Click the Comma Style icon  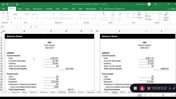coord(88,18)
